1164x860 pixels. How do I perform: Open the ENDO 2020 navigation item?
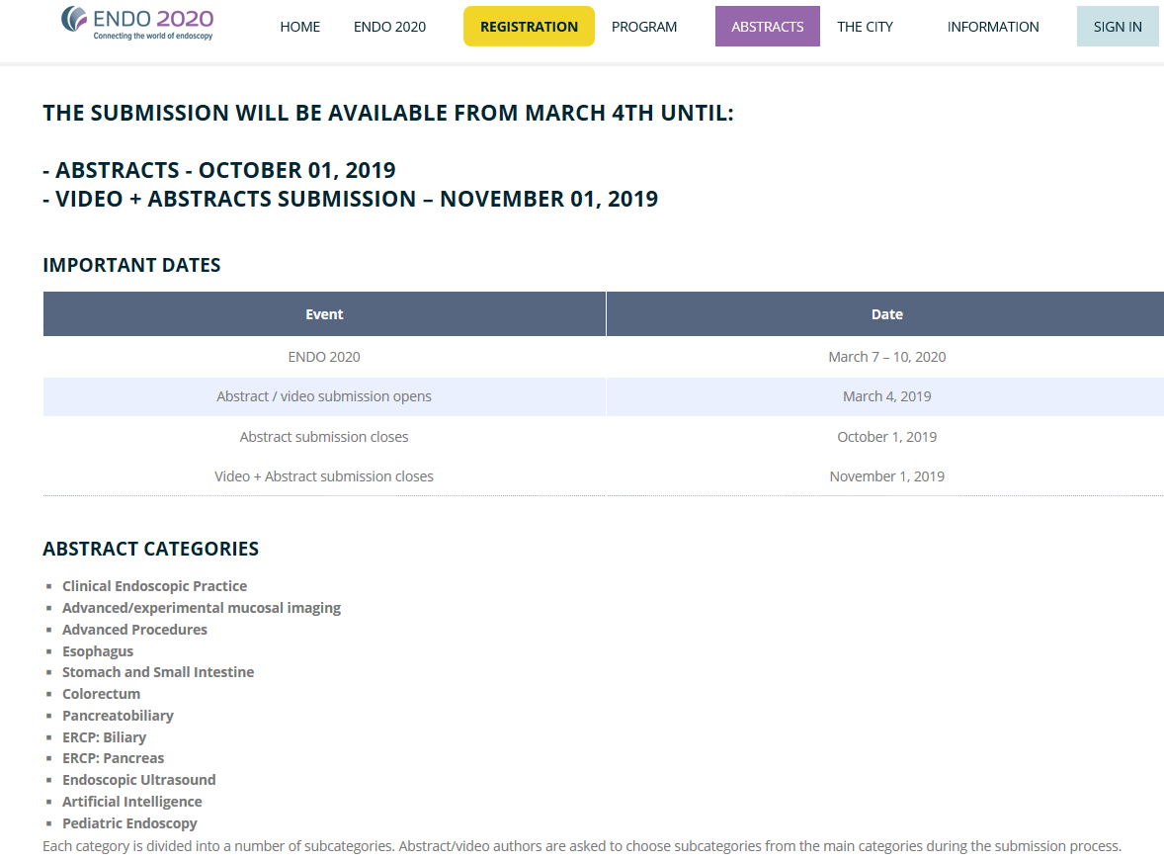pos(389,27)
